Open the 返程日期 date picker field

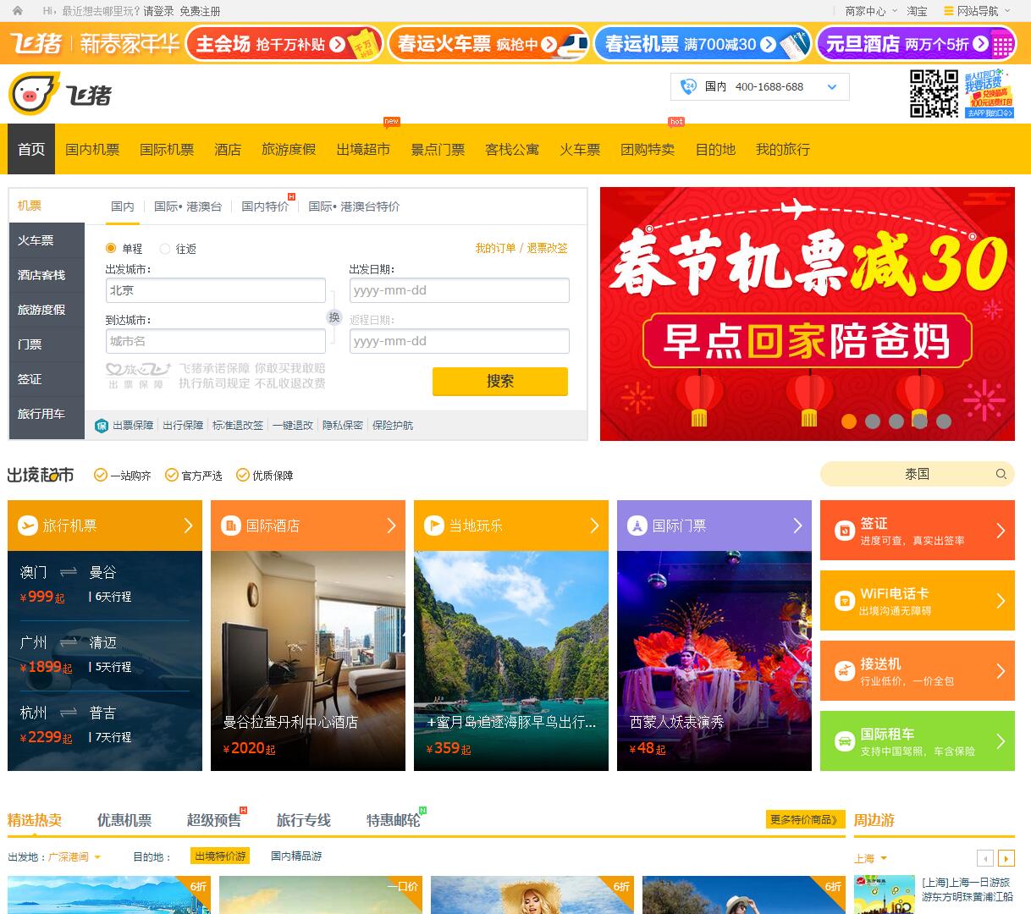coord(460,341)
